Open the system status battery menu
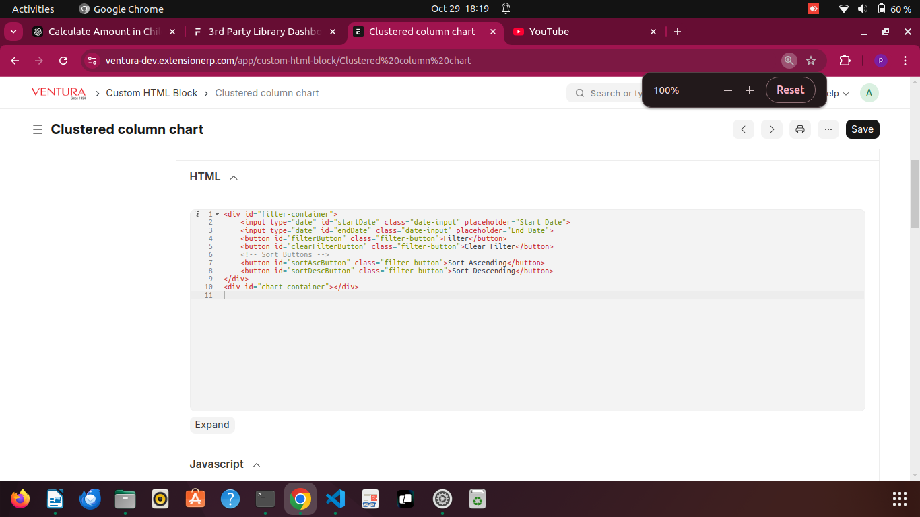The width and height of the screenshot is (920, 517). click(874, 9)
